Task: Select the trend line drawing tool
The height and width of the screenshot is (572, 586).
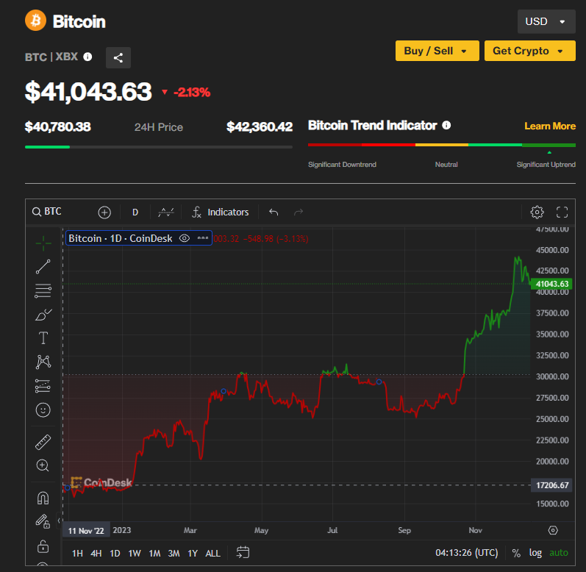Action: 43,267
